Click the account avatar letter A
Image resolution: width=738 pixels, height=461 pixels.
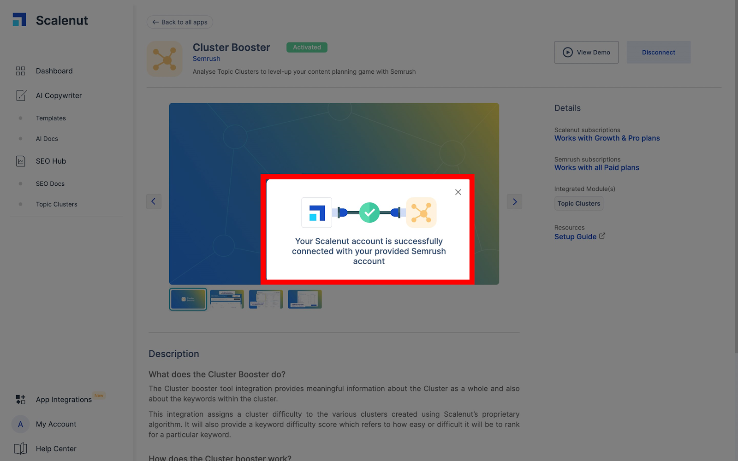pos(20,425)
